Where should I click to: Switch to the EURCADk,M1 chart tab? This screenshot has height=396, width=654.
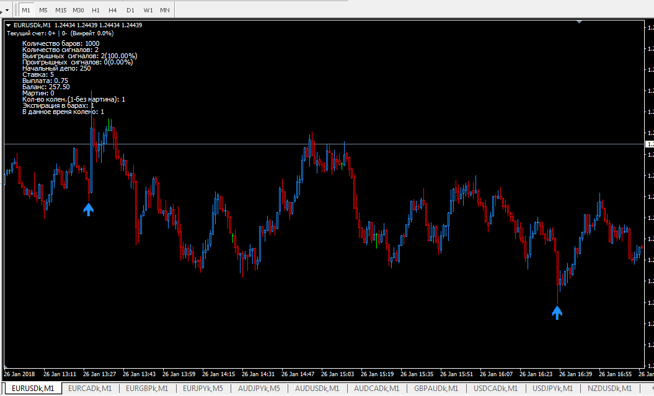90,389
